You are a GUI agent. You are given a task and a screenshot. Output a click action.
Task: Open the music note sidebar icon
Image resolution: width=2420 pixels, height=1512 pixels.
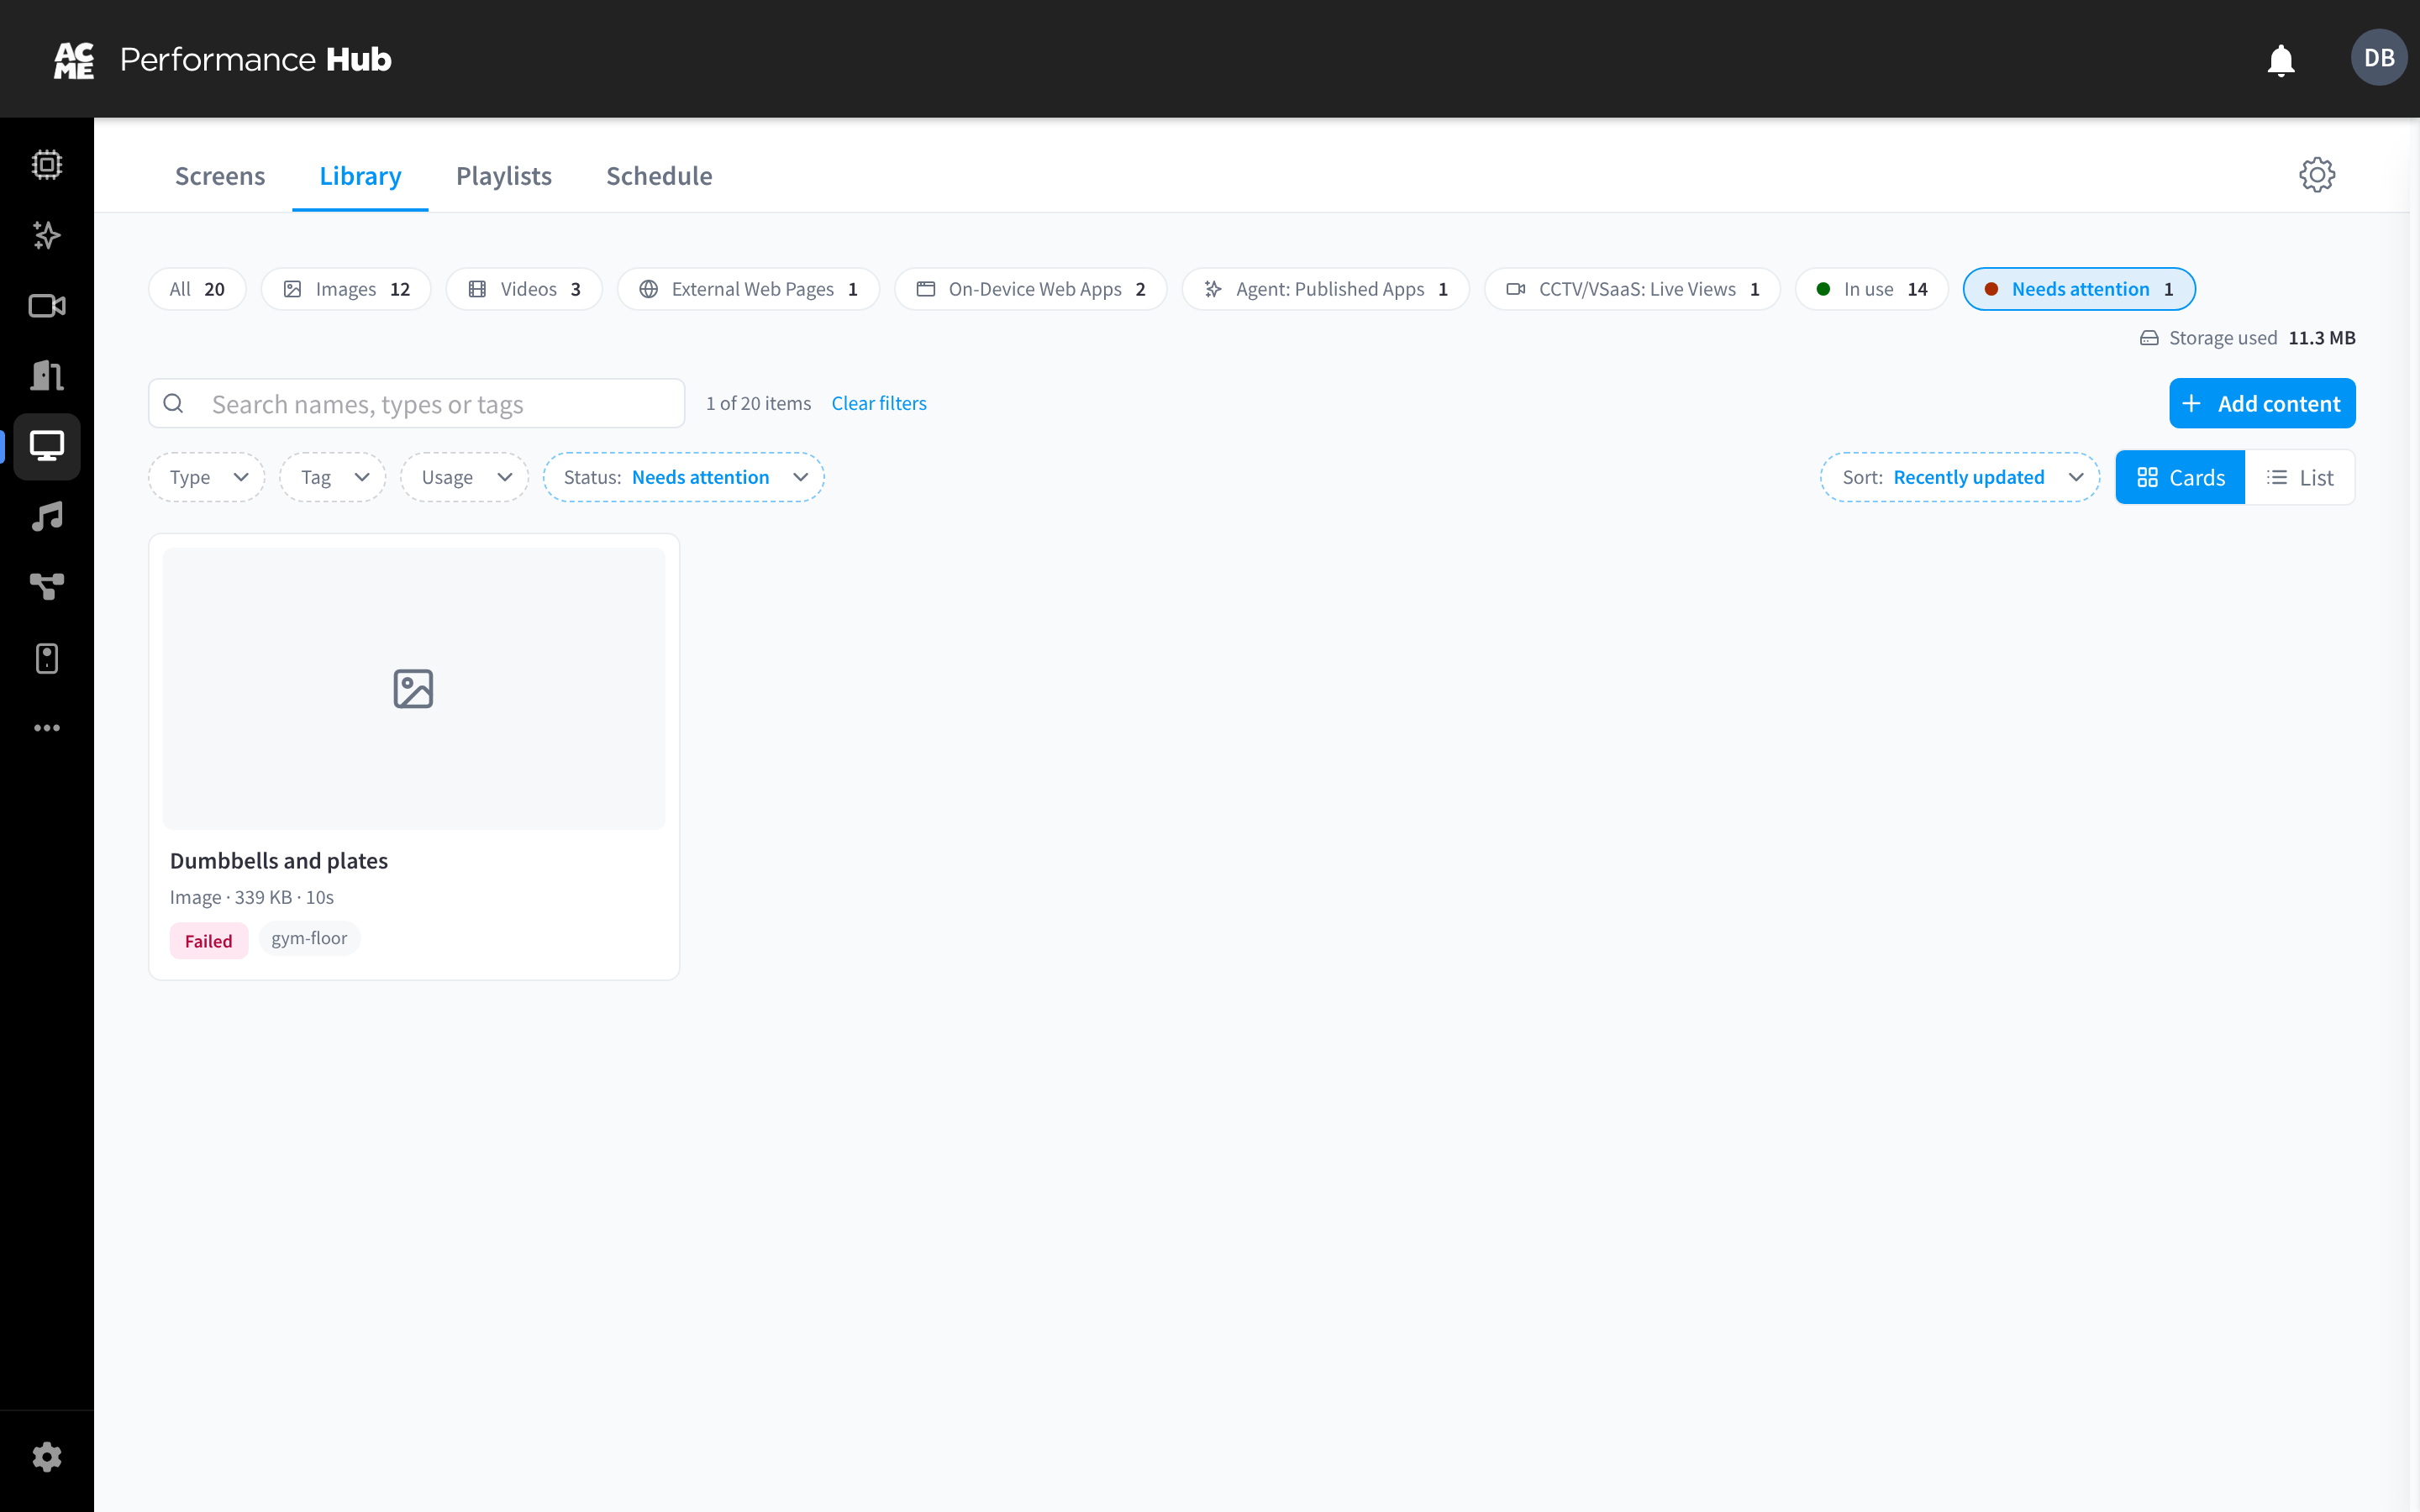pyautogui.click(x=47, y=517)
